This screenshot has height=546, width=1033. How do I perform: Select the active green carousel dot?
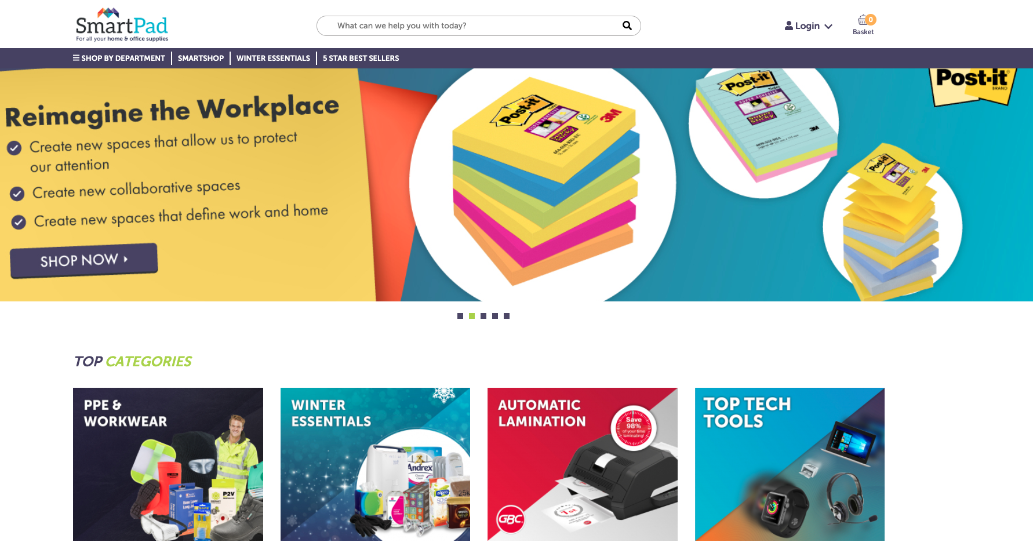tap(472, 316)
